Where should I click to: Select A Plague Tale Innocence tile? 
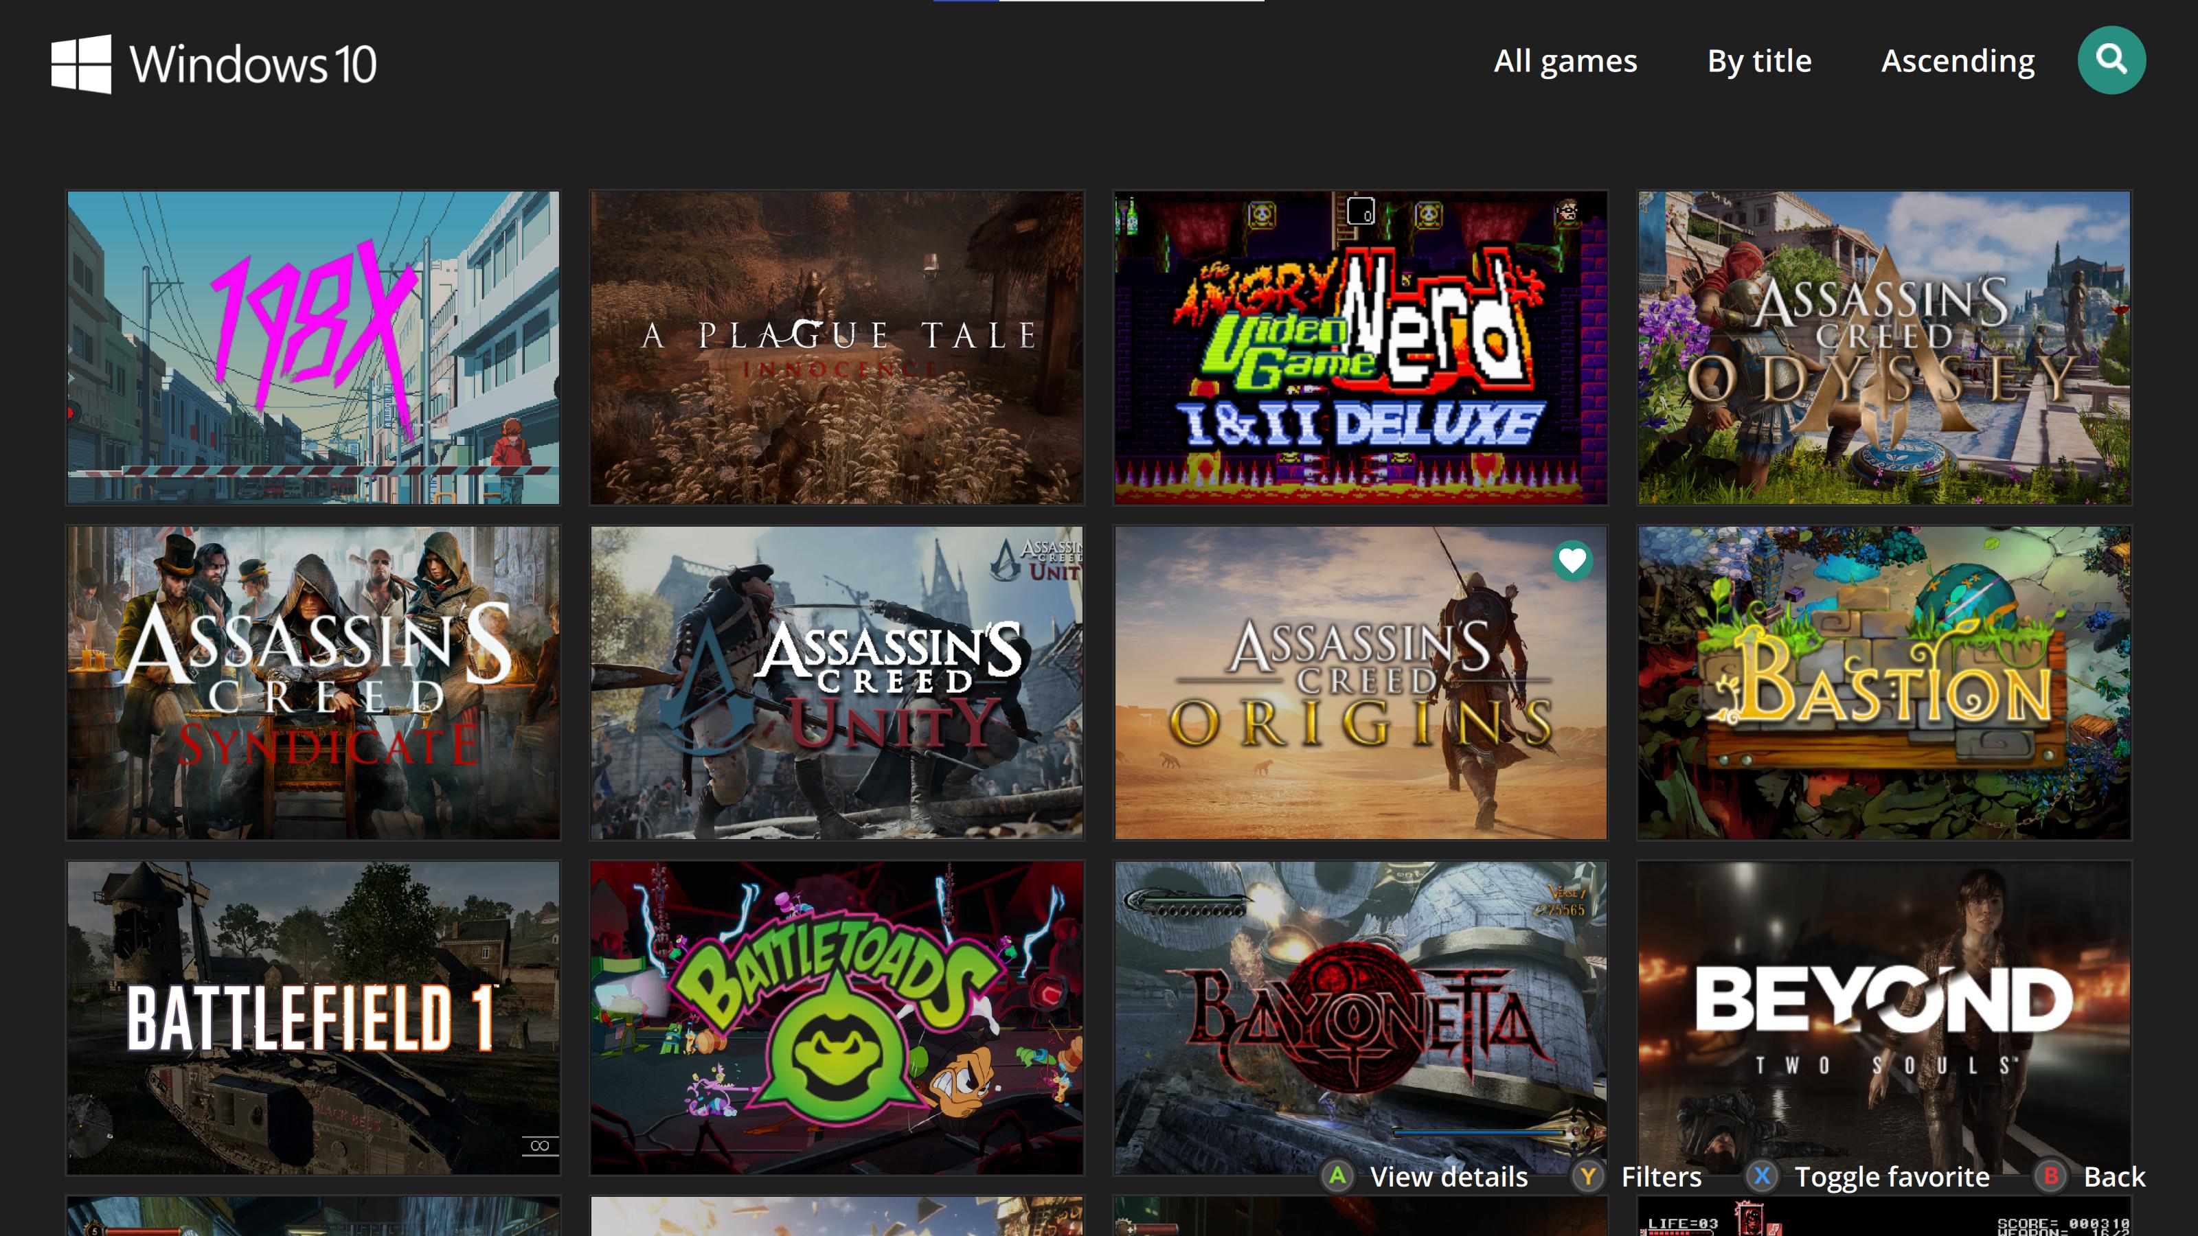point(836,347)
